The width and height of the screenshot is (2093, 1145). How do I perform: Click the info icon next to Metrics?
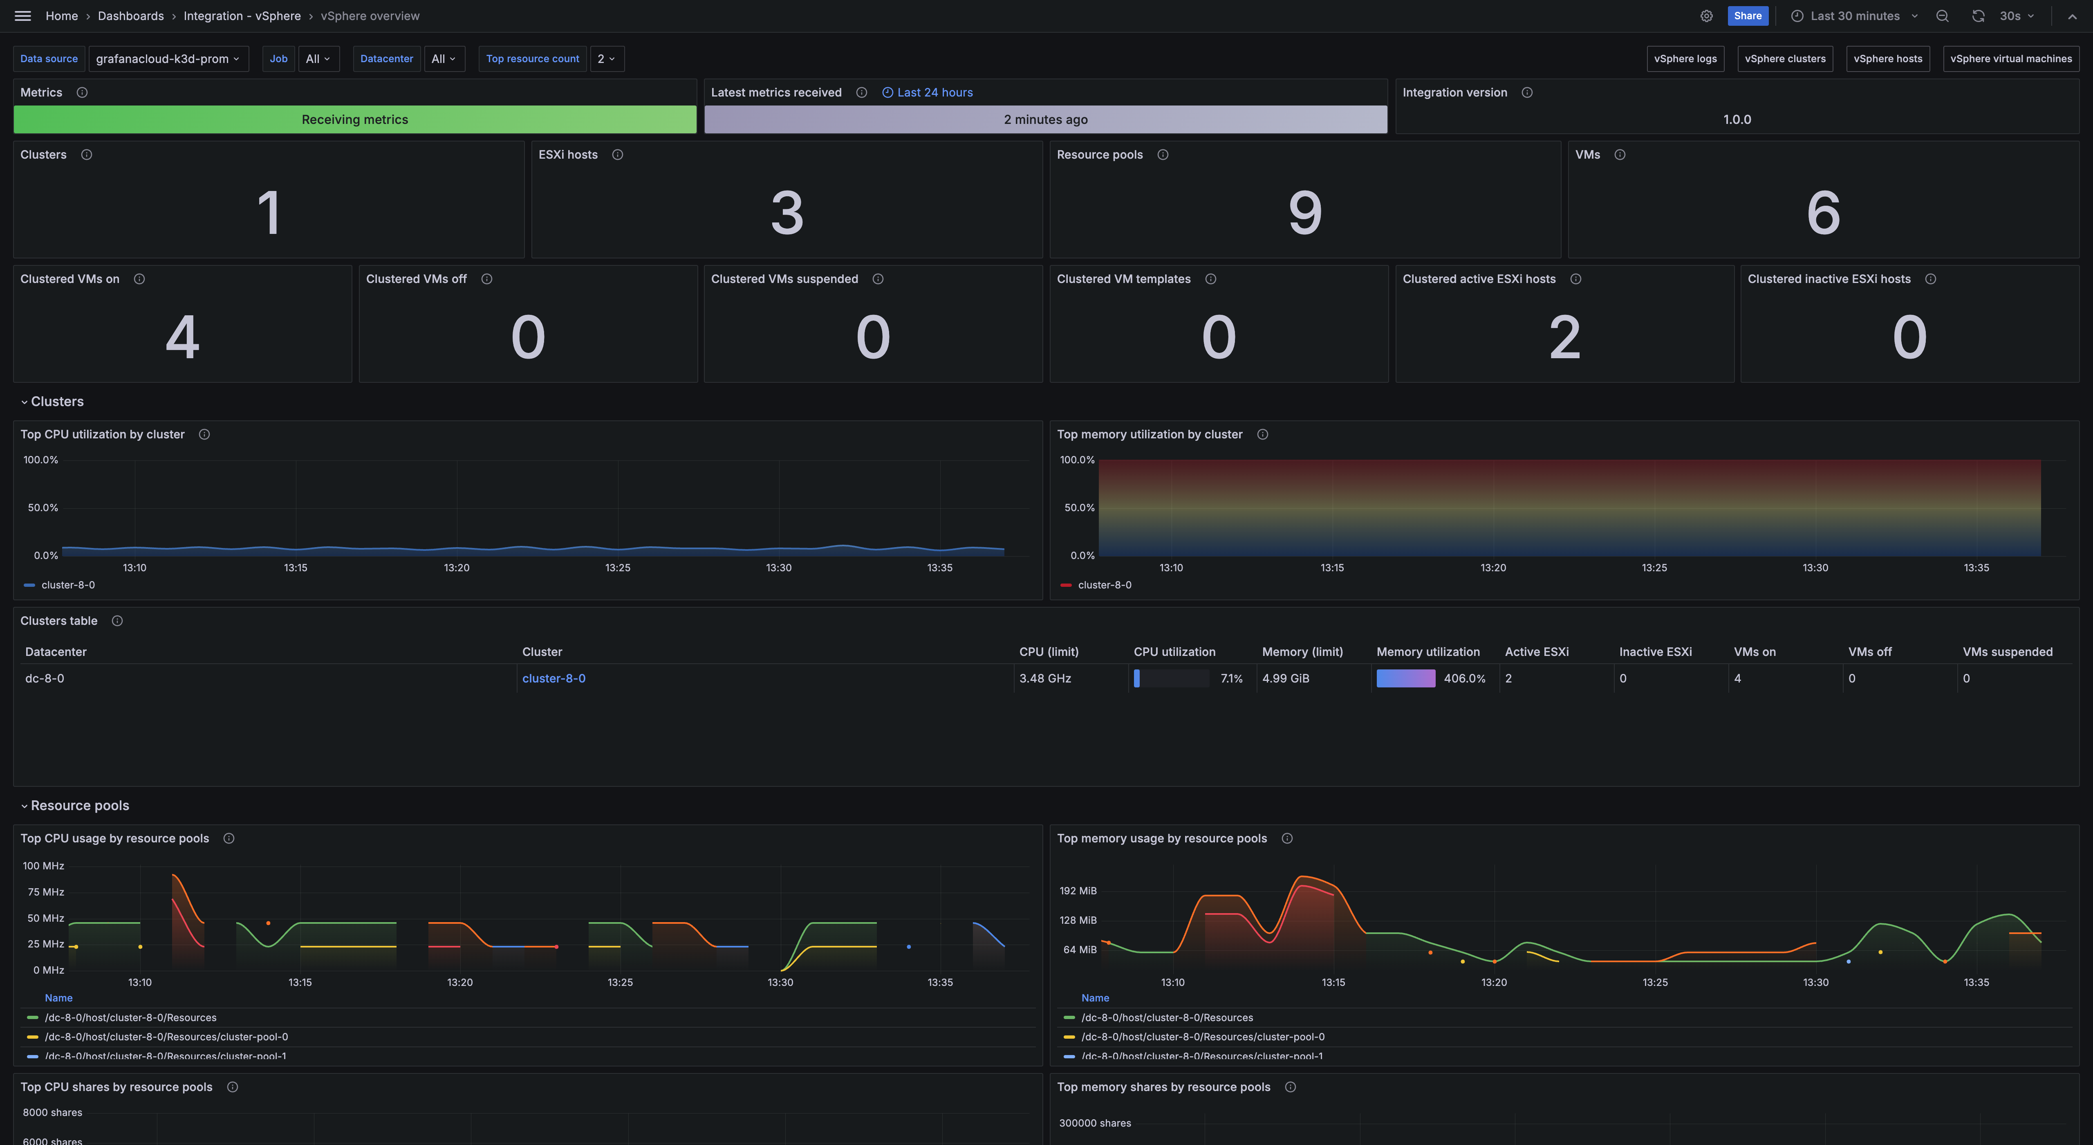82,92
